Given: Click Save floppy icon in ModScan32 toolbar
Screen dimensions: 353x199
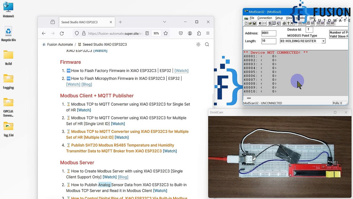Looking at the screenshot, I should coord(254,23).
